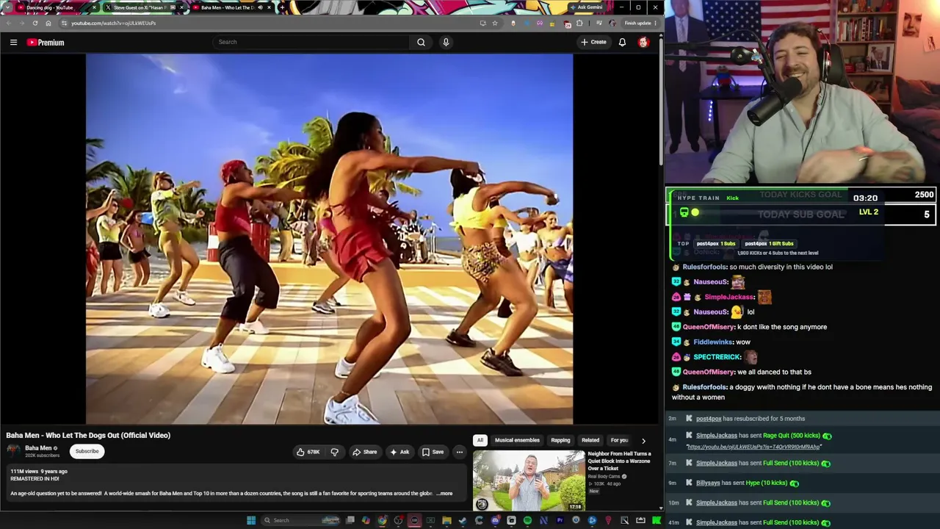Open the tab search dropdown arrow

(x=7, y=7)
